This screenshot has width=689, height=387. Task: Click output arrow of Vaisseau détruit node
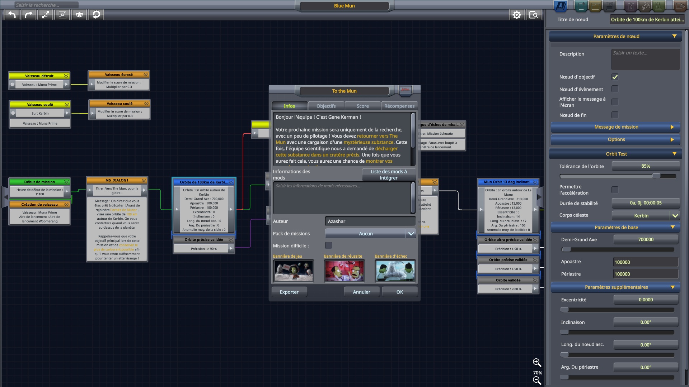(66, 85)
